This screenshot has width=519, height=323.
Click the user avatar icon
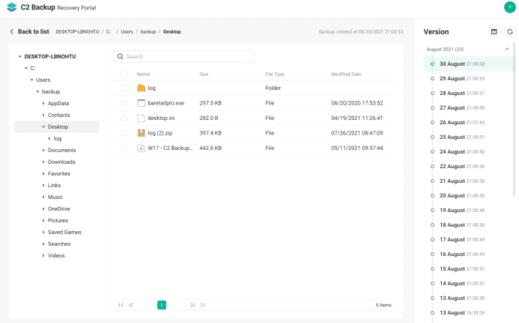[x=509, y=7]
